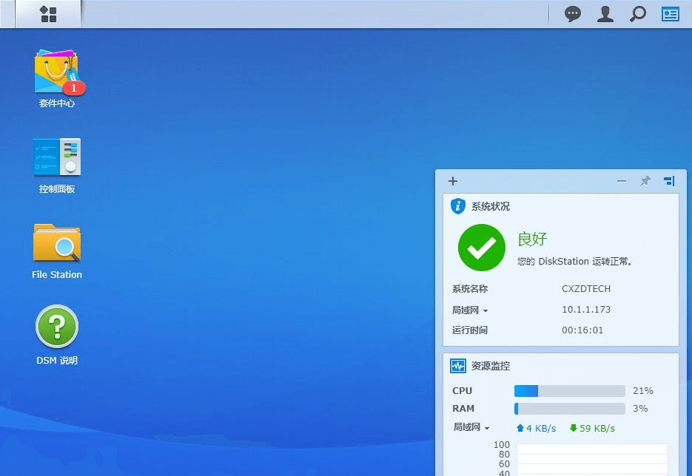Click the DiskStation 运转正常 message
The width and height of the screenshot is (692, 476).
click(576, 262)
